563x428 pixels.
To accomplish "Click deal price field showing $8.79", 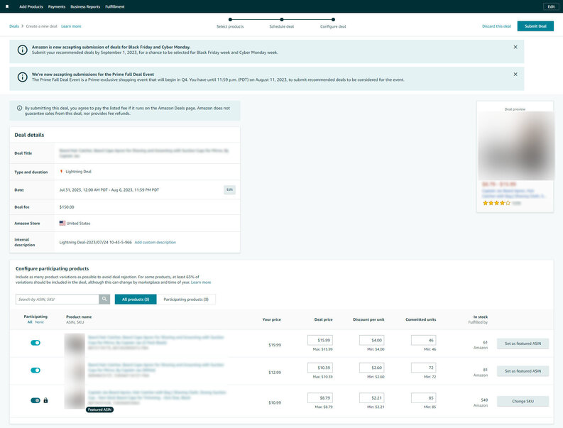I will tap(320, 398).
